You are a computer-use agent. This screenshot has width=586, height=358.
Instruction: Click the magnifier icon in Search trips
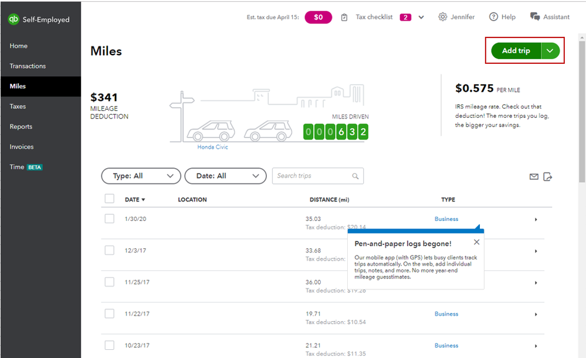[355, 176]
